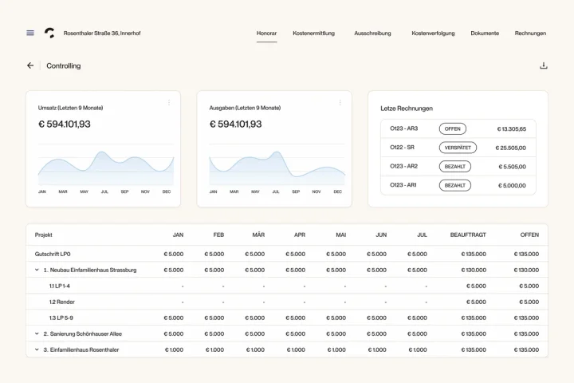Click the FEB column header
This screenshot has width=574, height=383.
tap(218, 235)
